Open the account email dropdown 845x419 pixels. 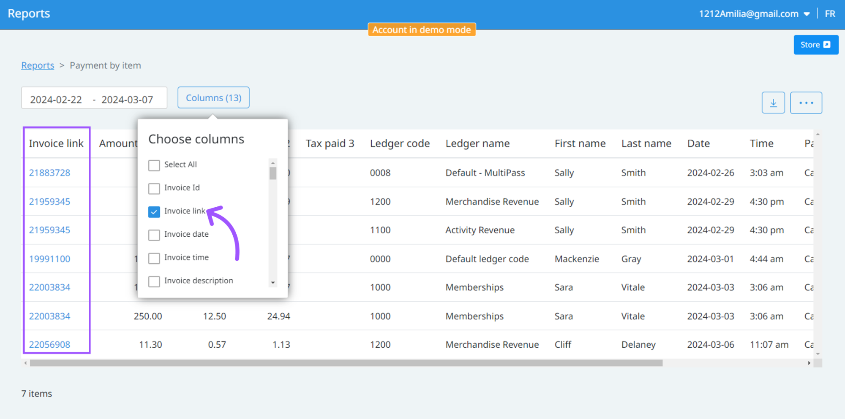pyautogui.click(x=754, y=14)
